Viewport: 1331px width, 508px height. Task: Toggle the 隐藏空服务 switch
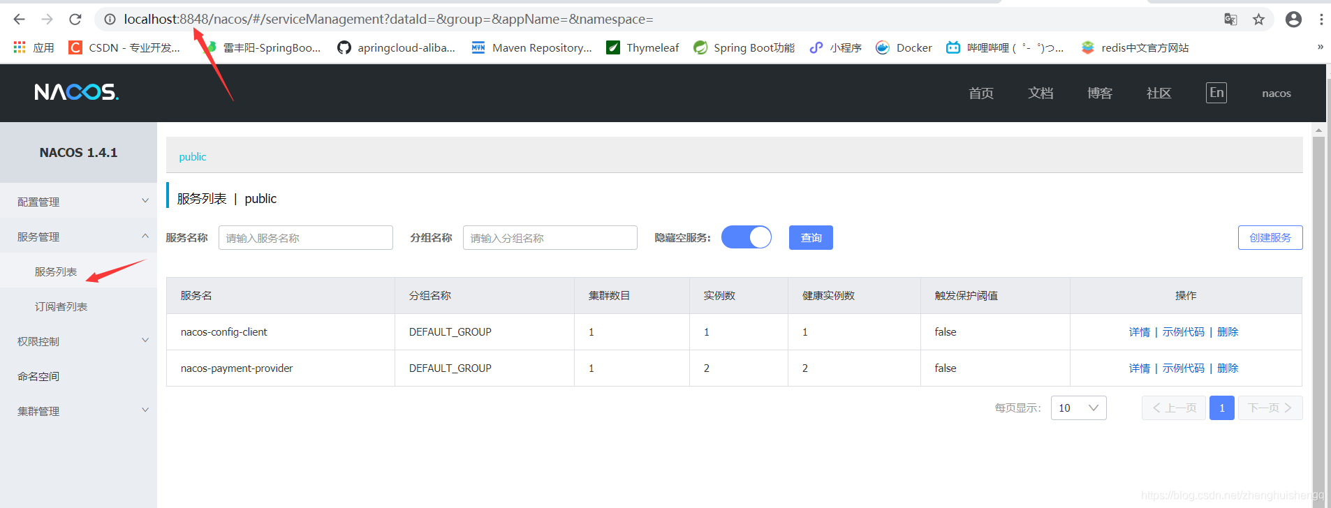click(747, 237)
